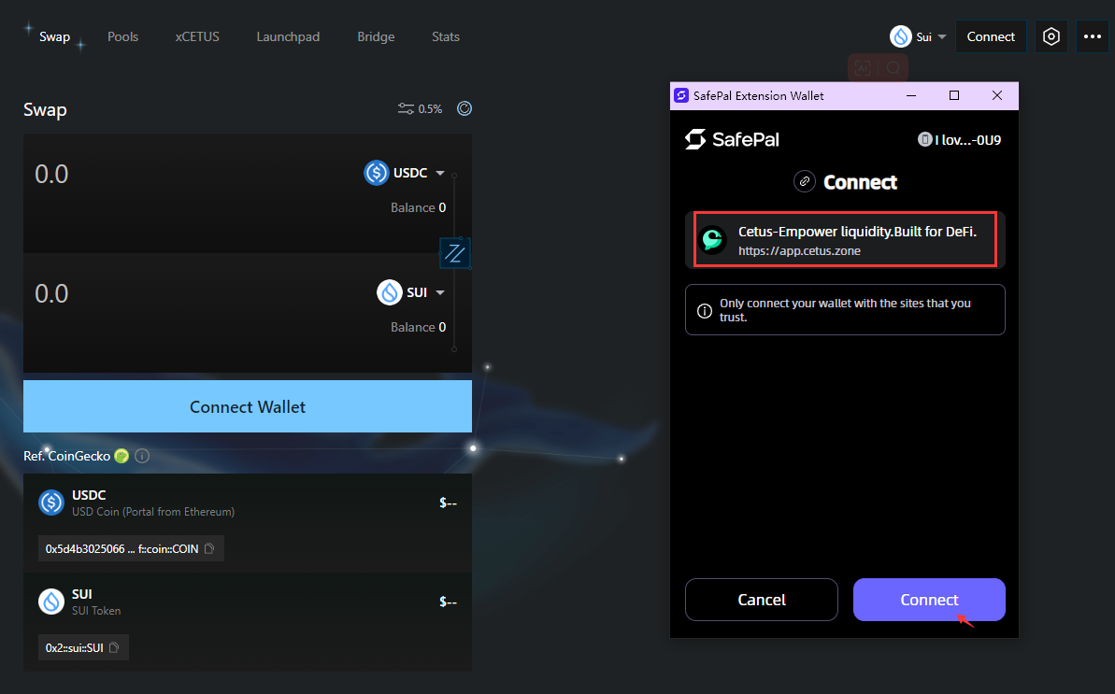Open the Sui network dropdown
This screenshot has height=694, width=1115.
tap(918, 36)
